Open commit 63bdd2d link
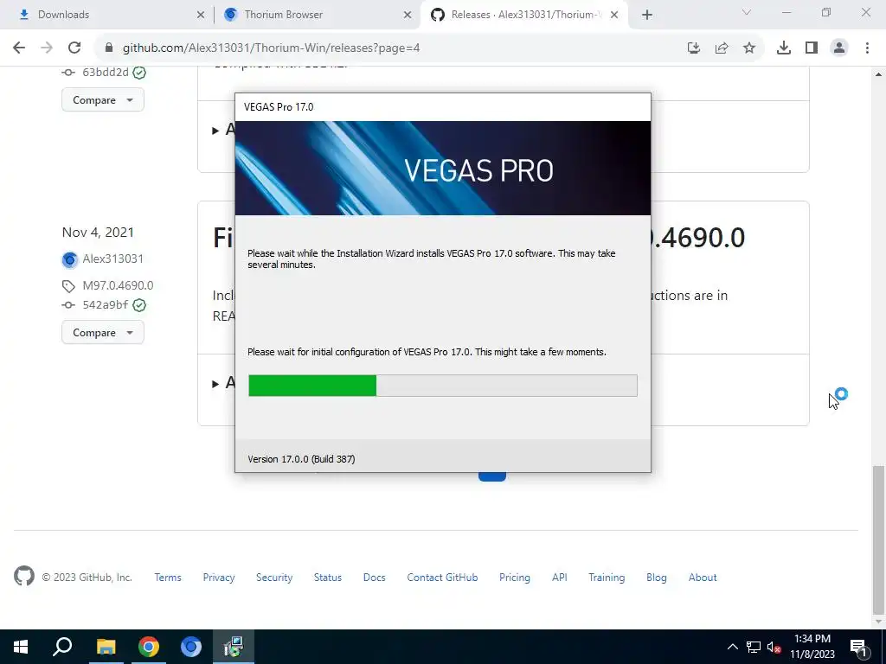Viewport: 886px width, 664px height. (106, 73)
